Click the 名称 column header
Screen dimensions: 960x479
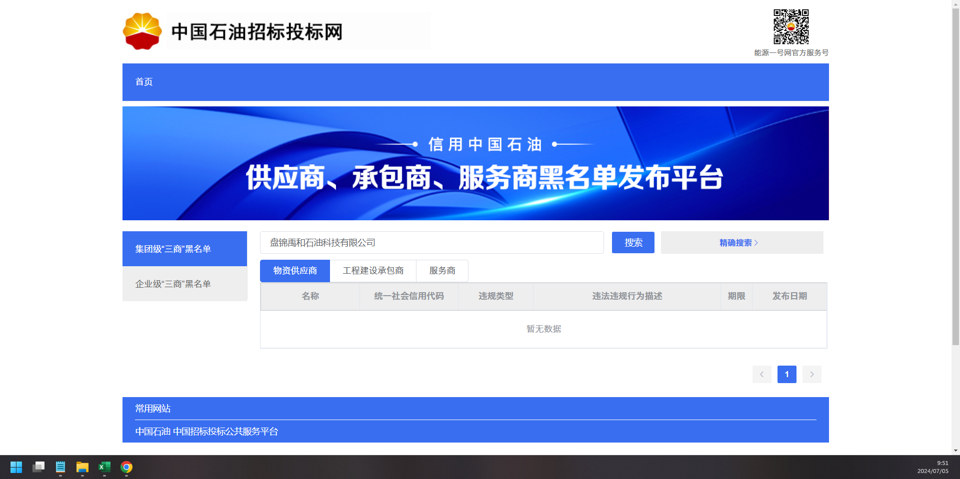[310, 296]
